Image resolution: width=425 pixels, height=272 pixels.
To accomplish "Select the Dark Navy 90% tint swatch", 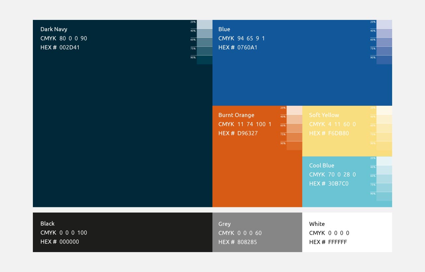I will pyautogui.click(x=205, y=60).
